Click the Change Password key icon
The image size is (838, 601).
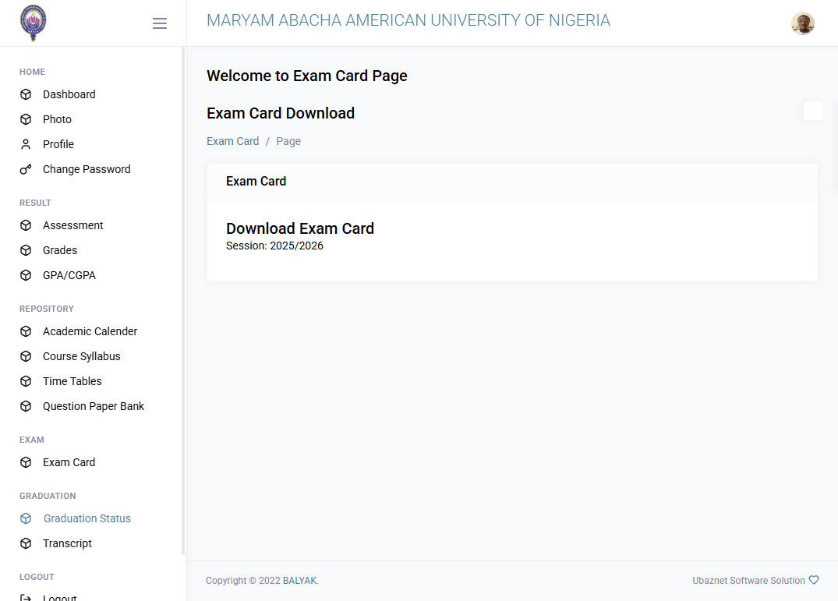click(26, 169)
